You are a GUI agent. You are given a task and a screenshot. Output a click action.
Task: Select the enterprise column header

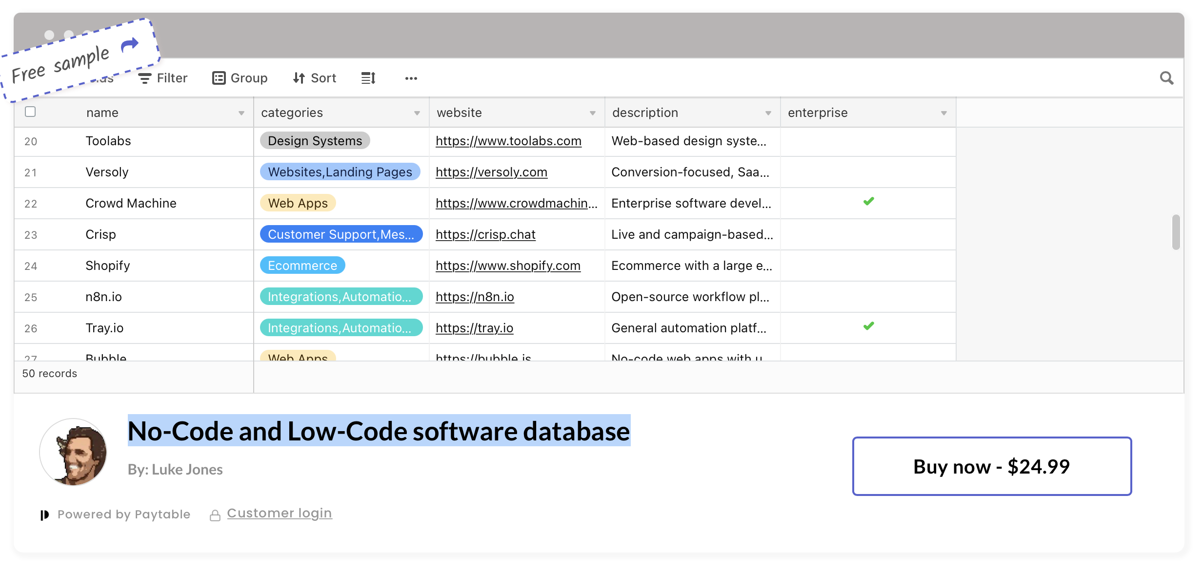(x=817, y=113)
